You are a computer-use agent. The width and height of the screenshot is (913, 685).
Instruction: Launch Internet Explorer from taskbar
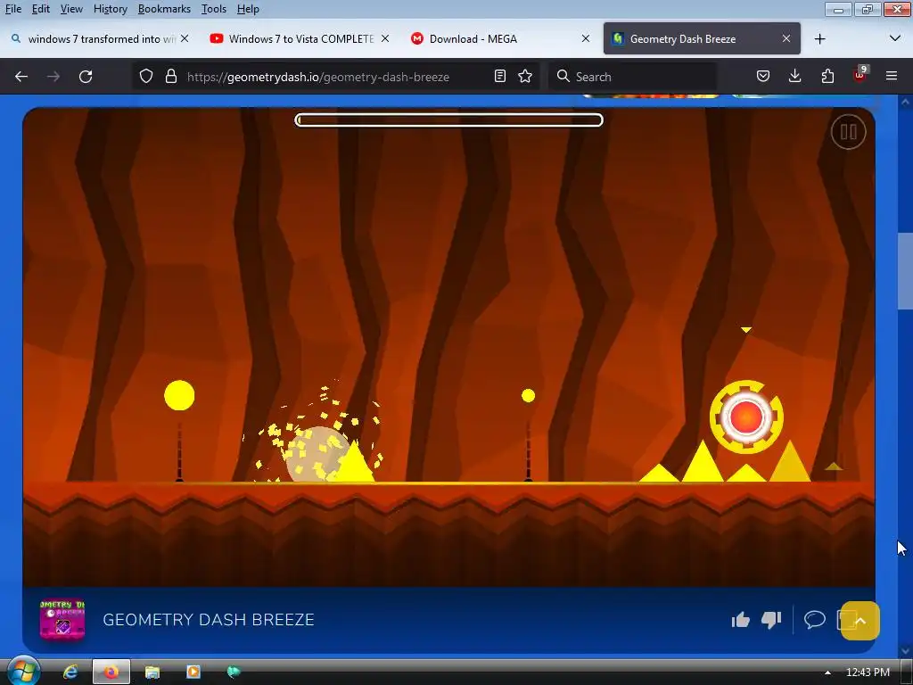point(70,673)
